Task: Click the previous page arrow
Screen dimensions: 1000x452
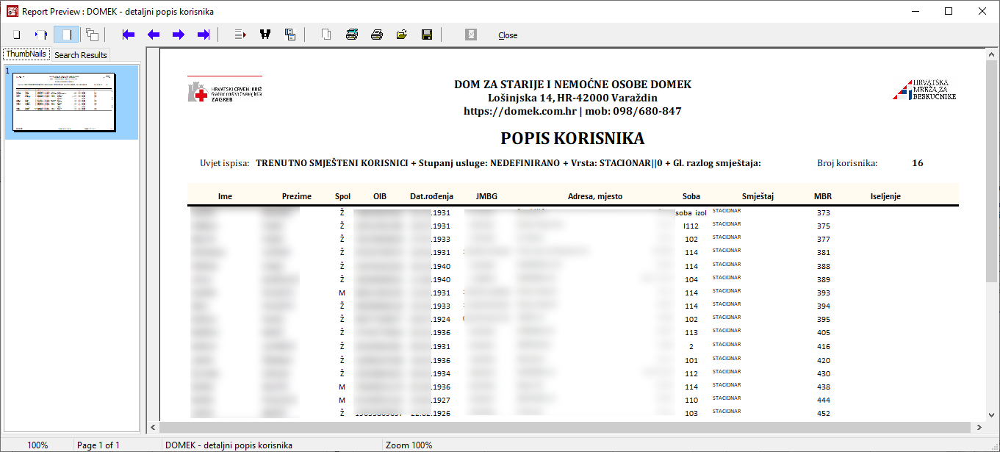Action: pyautogui.click(x=154, y=35)
